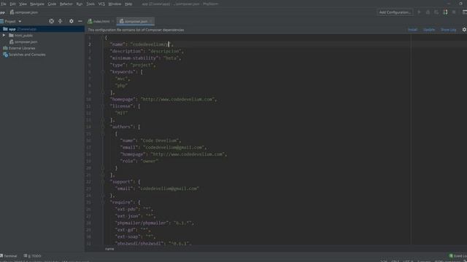Click the Debug bug icon in the toolbar

(x=428, y=12)
